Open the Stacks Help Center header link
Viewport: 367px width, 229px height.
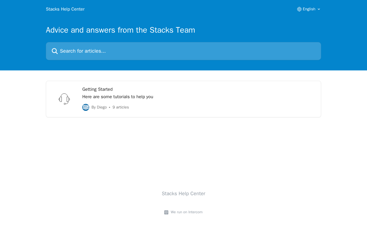[65, 9]
